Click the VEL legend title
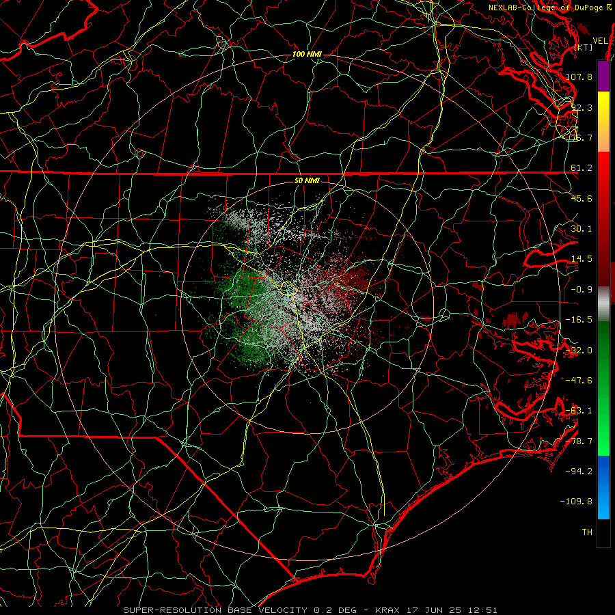615x615 pixels. 601,41
